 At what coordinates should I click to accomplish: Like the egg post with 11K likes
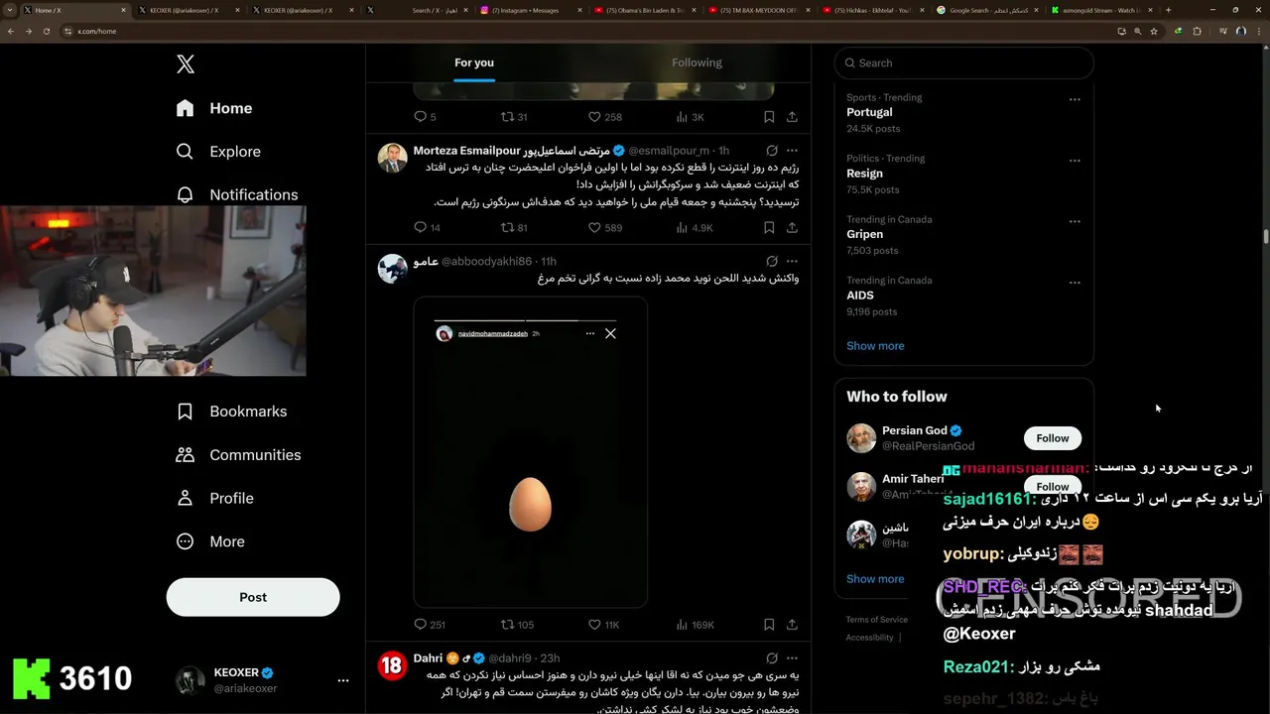click(604, 625)
